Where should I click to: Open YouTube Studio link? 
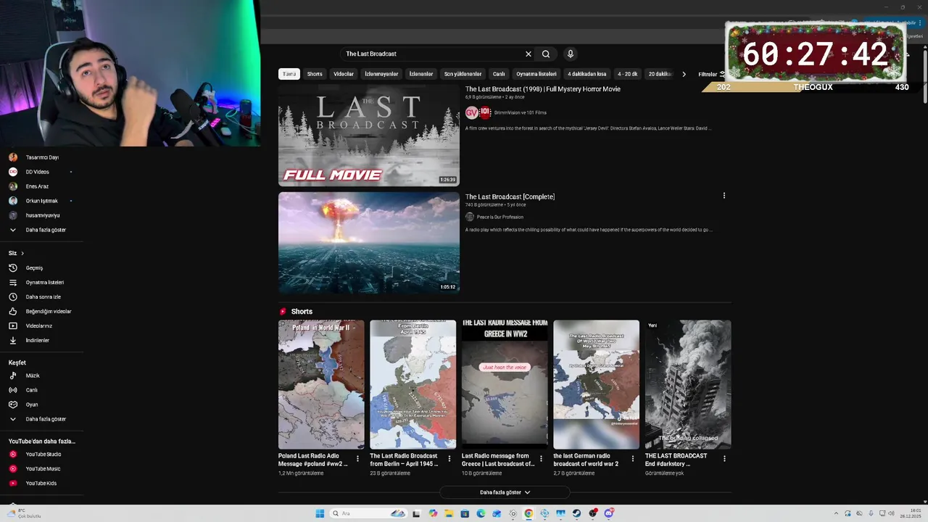[x=42, y=454]
